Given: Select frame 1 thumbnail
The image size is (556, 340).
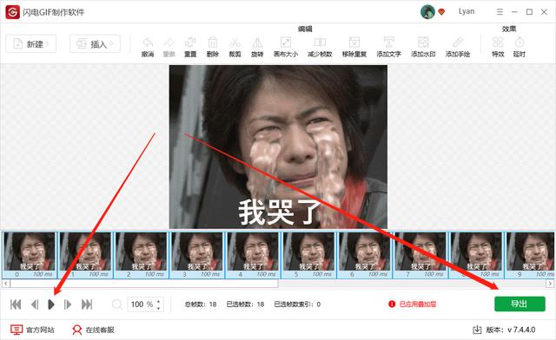Looking at the screenshot, I should click(x=85, y=255).
